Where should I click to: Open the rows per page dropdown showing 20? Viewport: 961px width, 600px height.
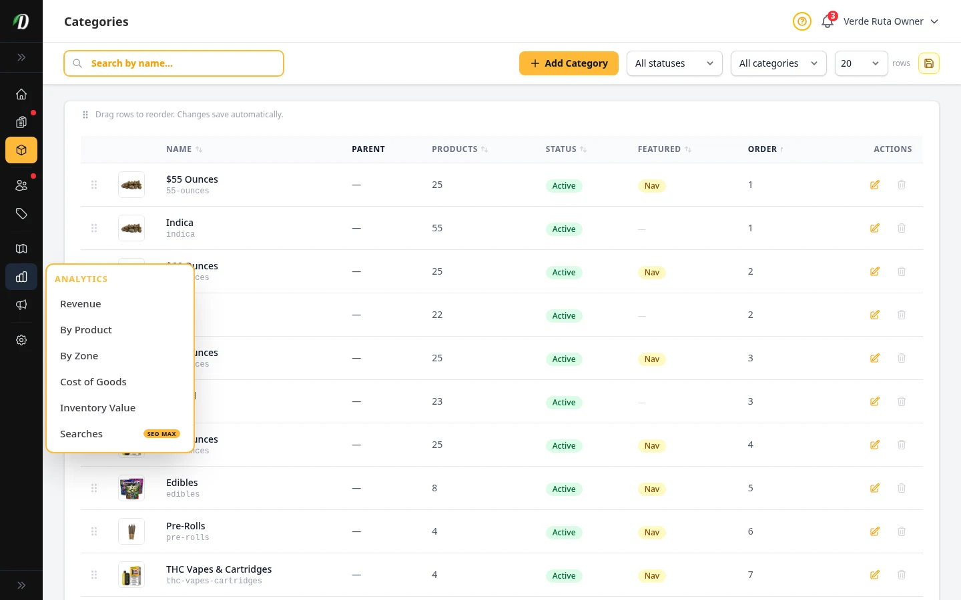pyautogui.click(x=861, y=63)
